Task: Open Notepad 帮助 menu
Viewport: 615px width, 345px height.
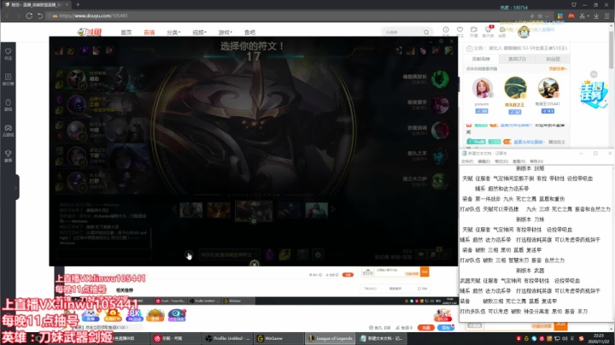Action: 536,161
